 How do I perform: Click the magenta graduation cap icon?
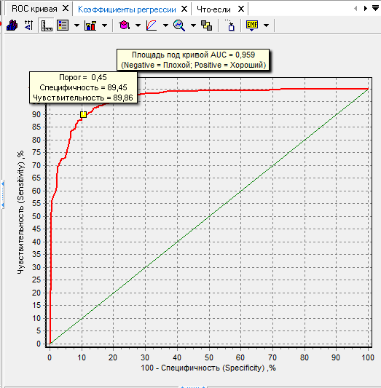(125, 25)
